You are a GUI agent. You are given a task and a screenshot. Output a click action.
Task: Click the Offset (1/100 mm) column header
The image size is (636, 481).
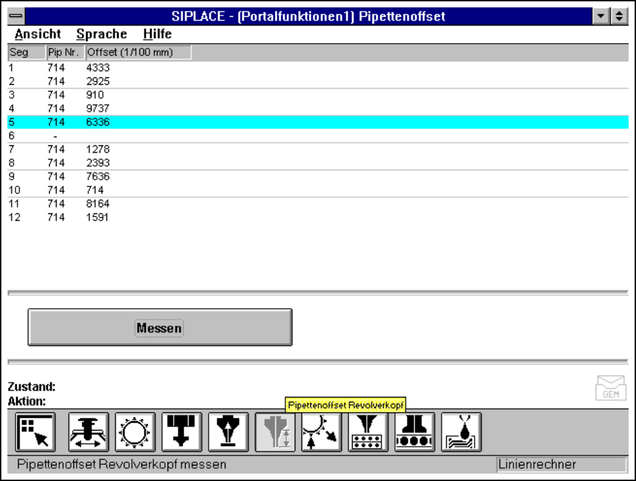(139, 52)
